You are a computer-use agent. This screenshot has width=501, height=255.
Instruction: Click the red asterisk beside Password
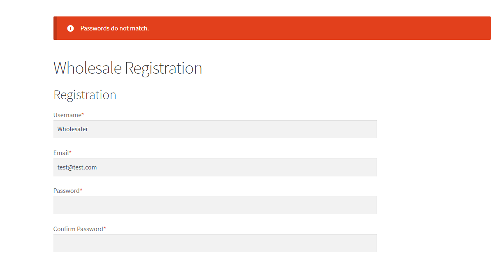point(81,190)
